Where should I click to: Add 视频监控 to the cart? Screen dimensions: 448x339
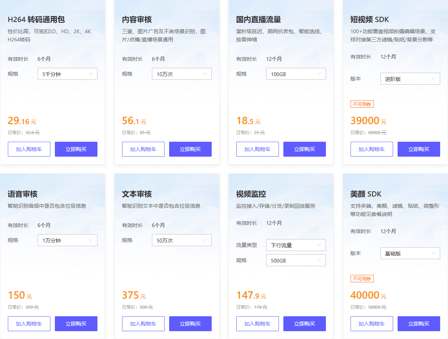point(257,323)
